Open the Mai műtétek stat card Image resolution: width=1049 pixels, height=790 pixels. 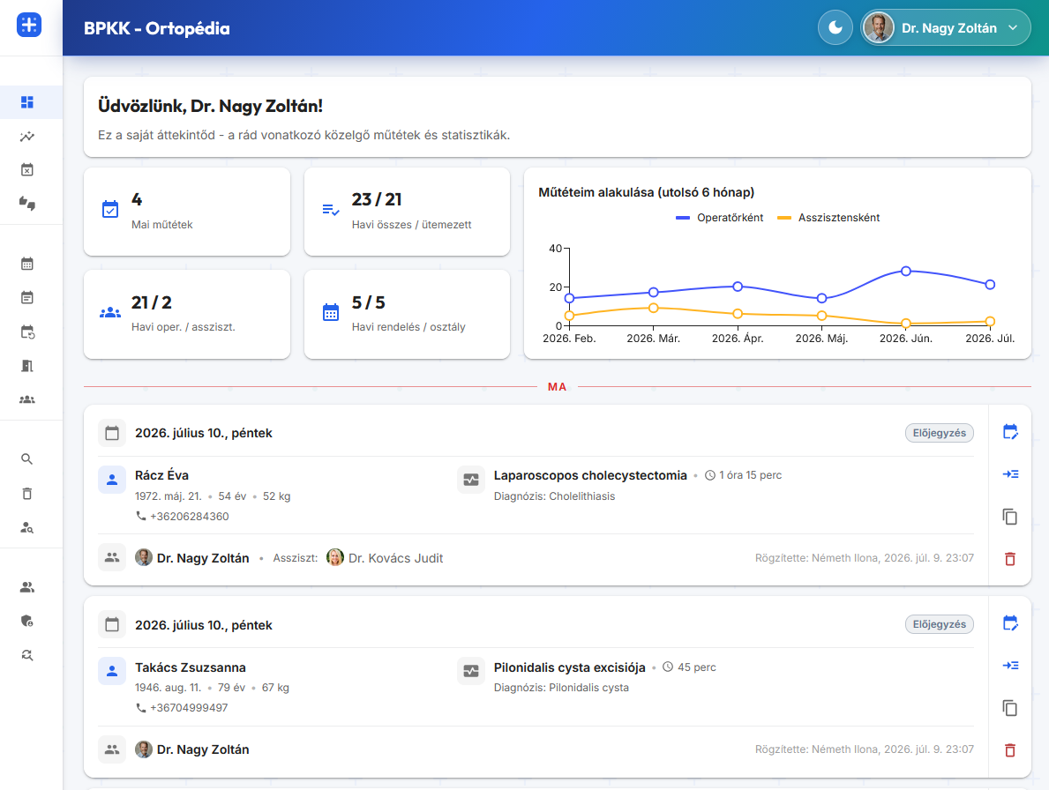coord(187,212)
